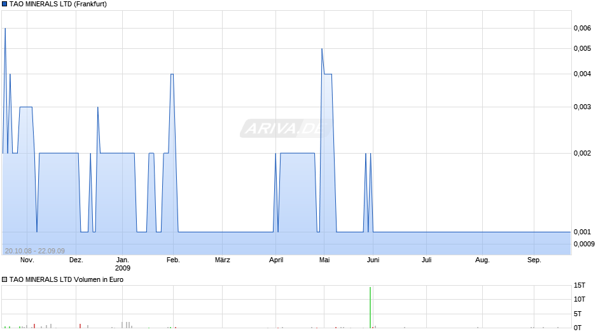Click the blue TAO MINERALS LTD legend square

point(4,4)
